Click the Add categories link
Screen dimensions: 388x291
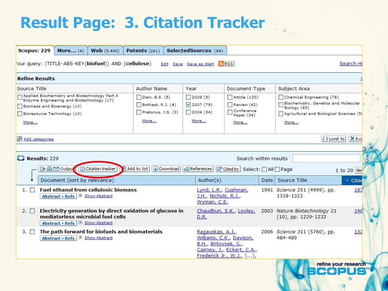[39, 139]
